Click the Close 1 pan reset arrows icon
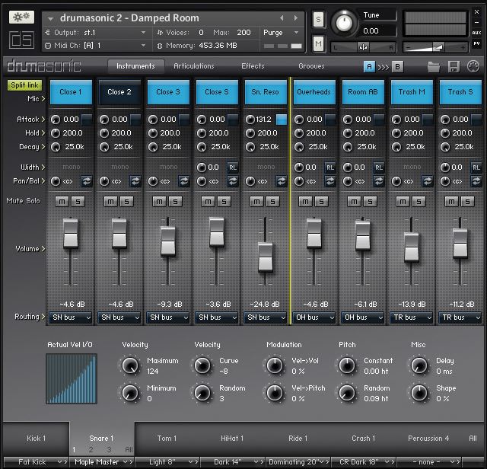The width and height of the screenshot is (487, 469). [x=86, y=181]
